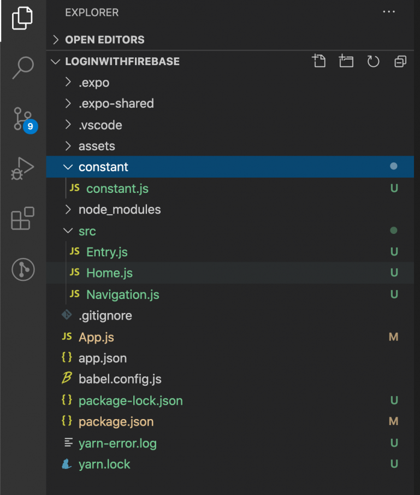Image resolution: width=420 pixels, height=495 pixels.
Task: Open the Run and Debug view
Action: pos(22,167)
